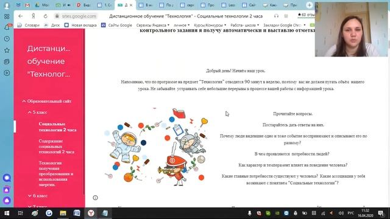
Task: Switch to the Gmail tab
Action: pos(27,5)
